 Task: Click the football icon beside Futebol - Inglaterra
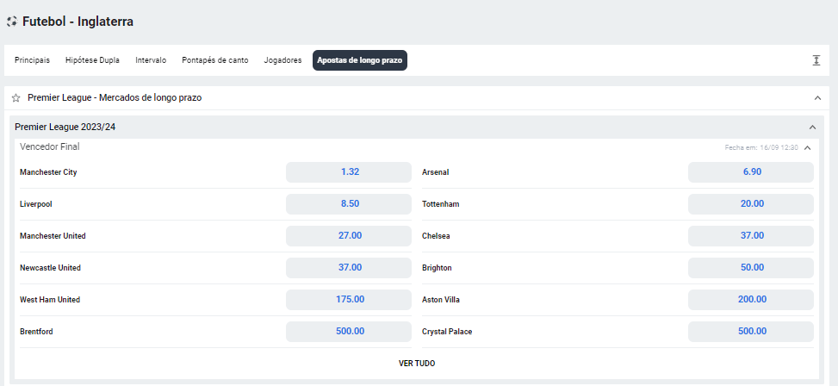(x=12, y=22)
